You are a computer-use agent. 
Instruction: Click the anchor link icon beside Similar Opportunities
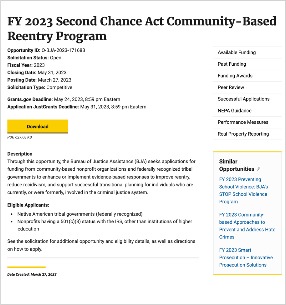[258, 169]
